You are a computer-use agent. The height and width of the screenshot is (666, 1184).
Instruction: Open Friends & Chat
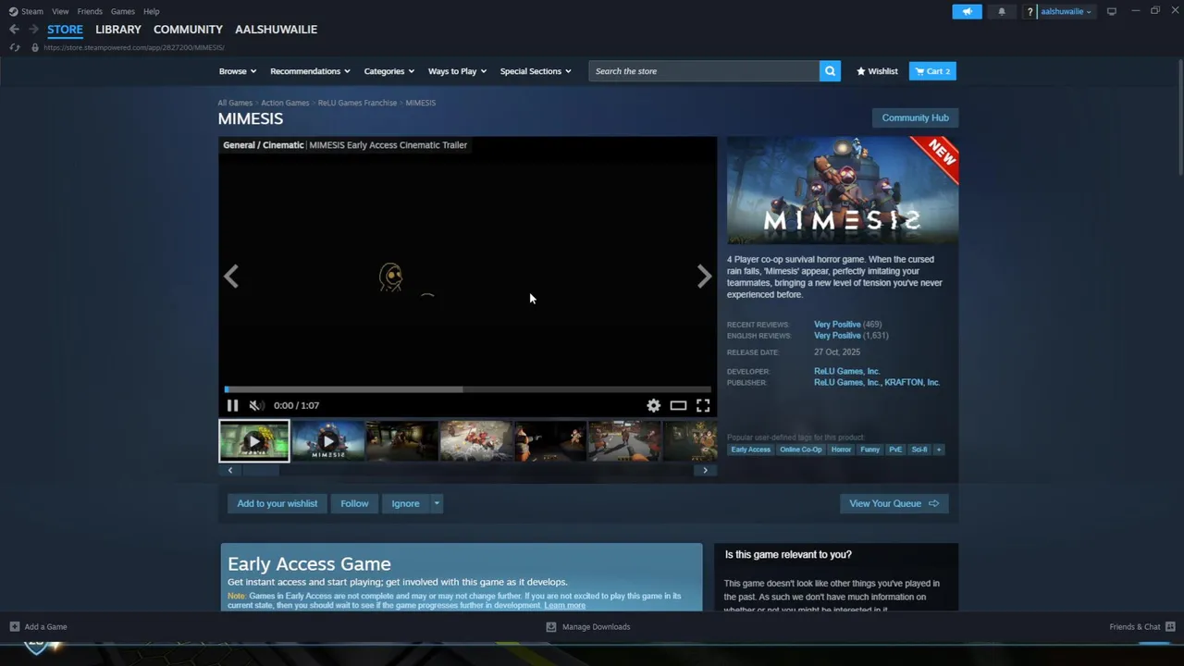pyautogui.click(x=1142, y=626)
